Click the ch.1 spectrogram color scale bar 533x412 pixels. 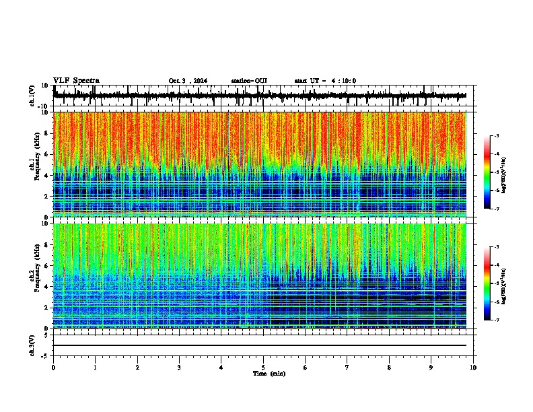[487, 172]
